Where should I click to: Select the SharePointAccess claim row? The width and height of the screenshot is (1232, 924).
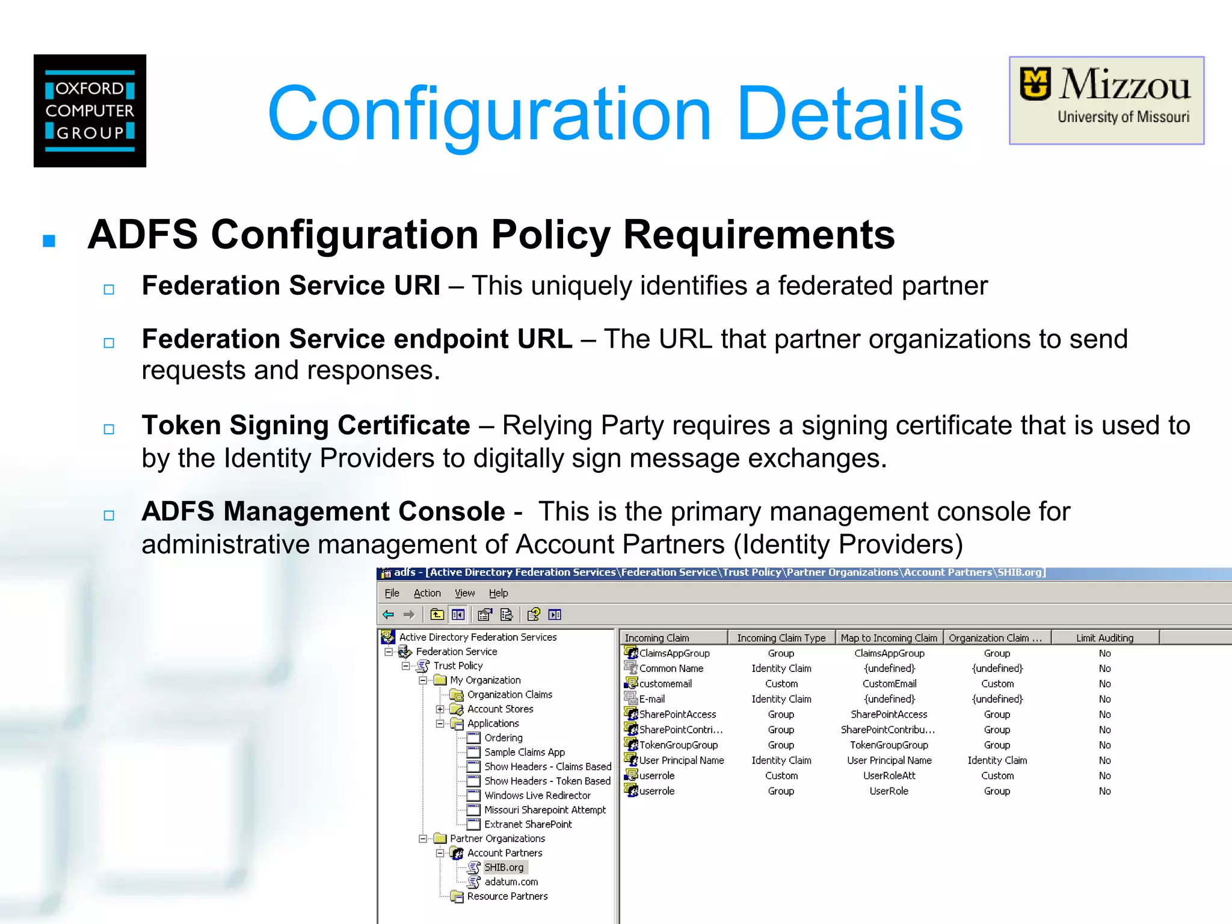[x=677, y=714]
